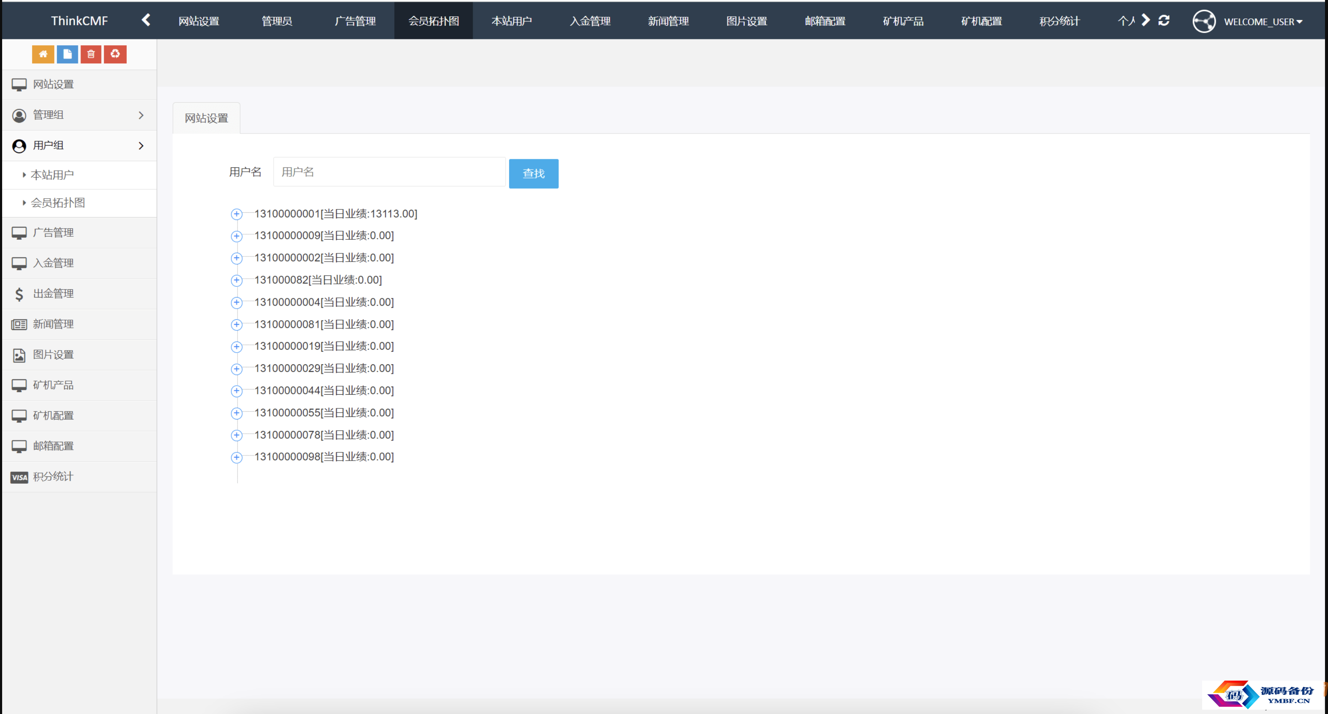Focus the 用户名 input field
The height and width of the screenshot is (714, 1328).
389,172
